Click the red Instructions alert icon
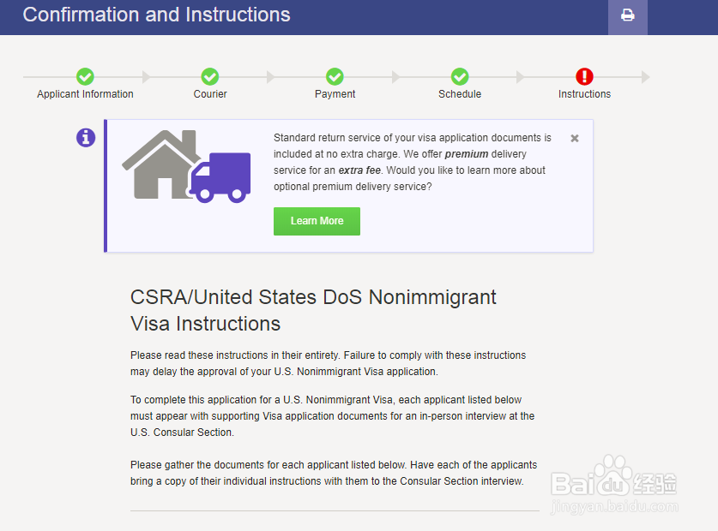The width and height of the screenshot is (718, 531). [x=585, y=77]
